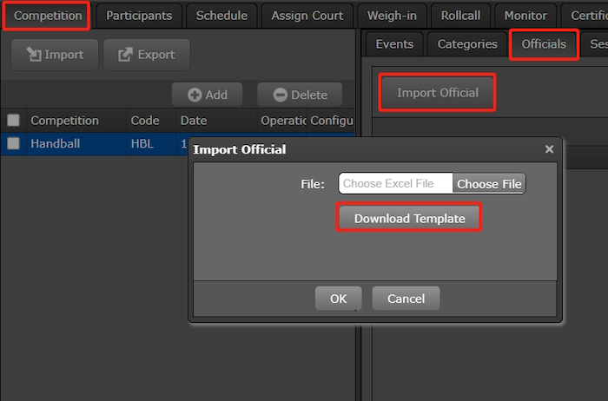
Task: Open the Monitor tab
Action: 525,16
